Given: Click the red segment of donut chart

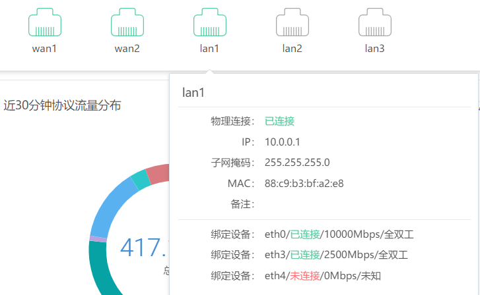Looking at the screenshot, I should pos(158,174).
